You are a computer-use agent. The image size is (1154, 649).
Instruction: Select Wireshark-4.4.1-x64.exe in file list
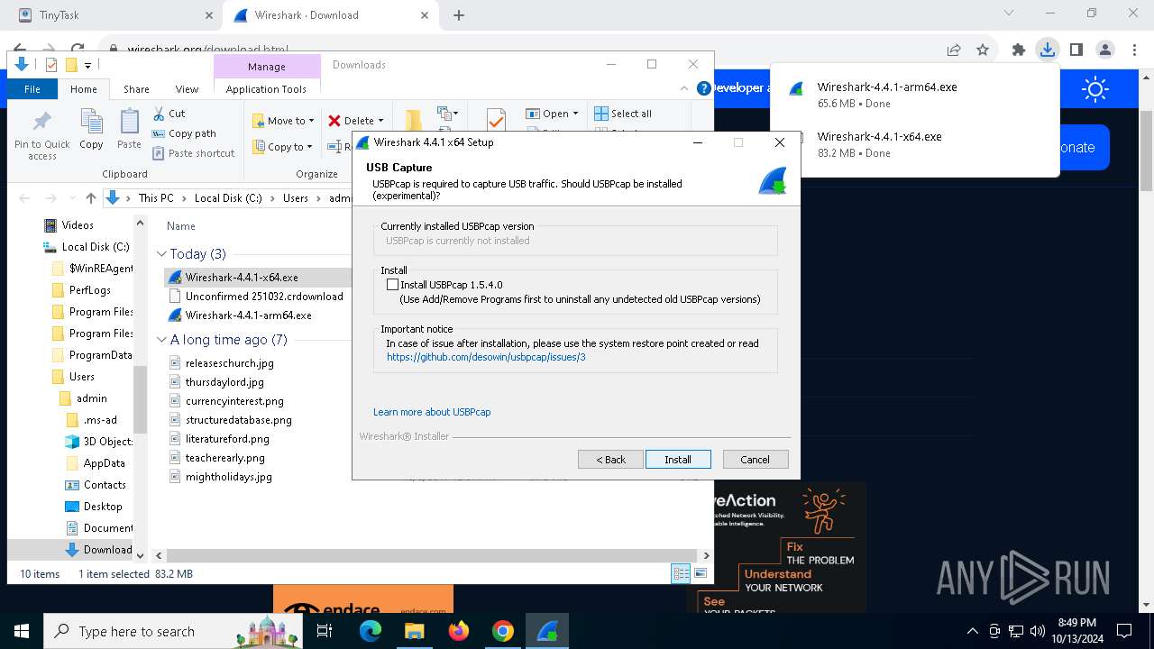(x=241, y=277)
